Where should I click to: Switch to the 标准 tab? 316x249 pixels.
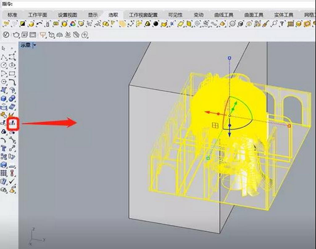pos(12,15)
